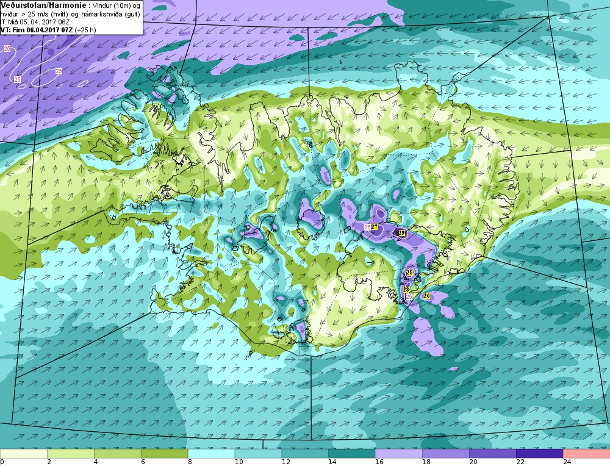The width and height of the screenshot is (610, 466).
Task: Click the color scale tick label 12
Action: (285, 462)
